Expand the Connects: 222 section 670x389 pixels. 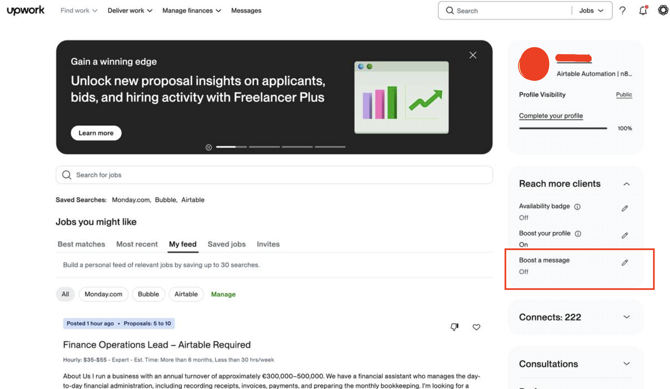click(x=626, y=317)
